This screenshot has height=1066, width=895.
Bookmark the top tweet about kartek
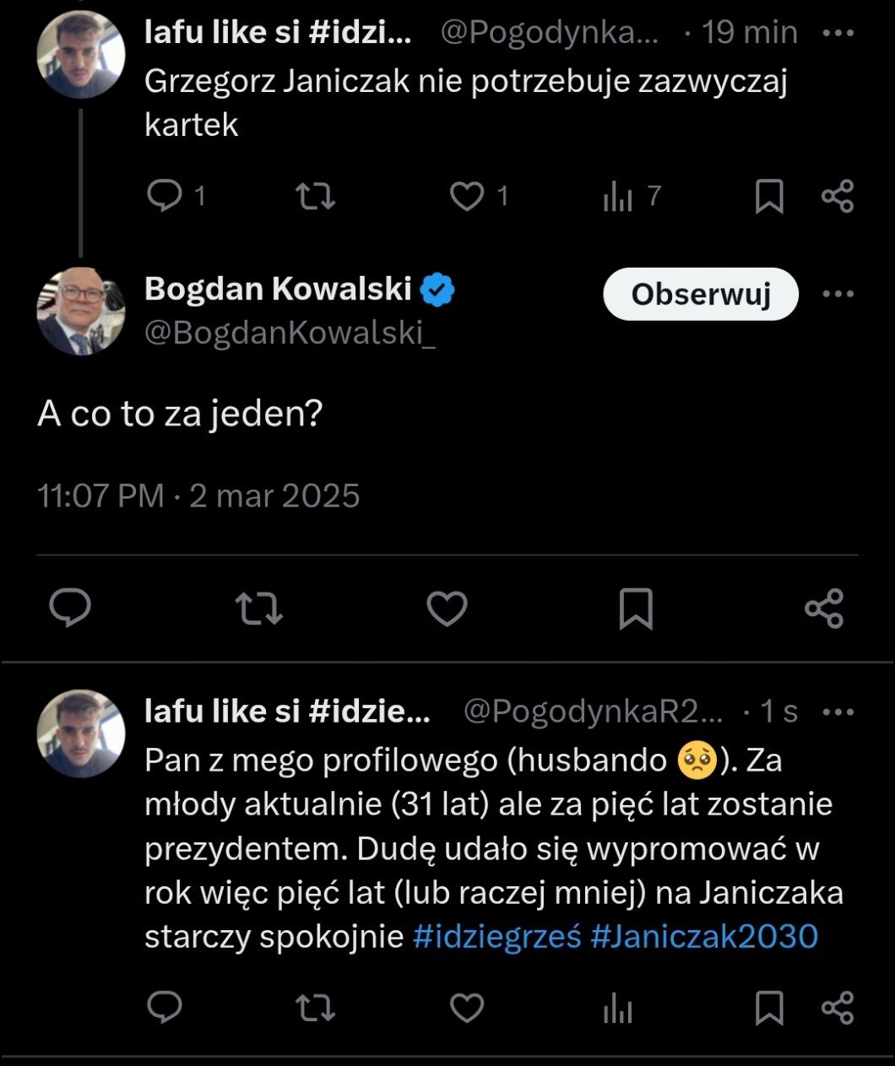(x=768, y=196)
